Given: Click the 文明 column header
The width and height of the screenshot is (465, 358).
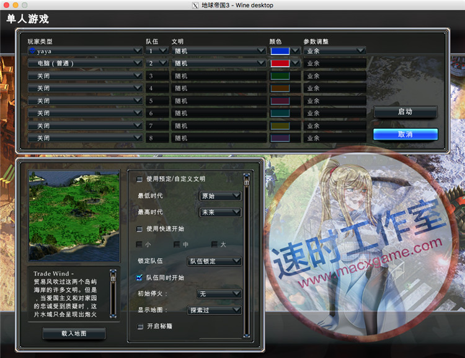Looking at the screenshot, I should coord(178,41).
